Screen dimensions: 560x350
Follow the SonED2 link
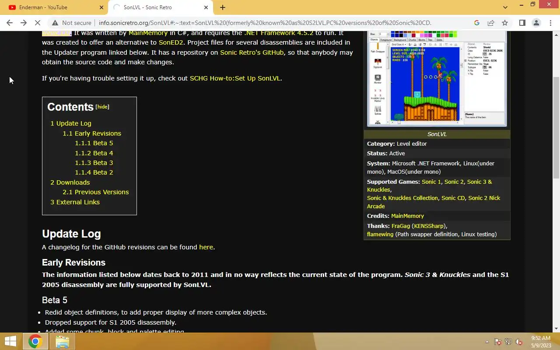click(171, 42)
